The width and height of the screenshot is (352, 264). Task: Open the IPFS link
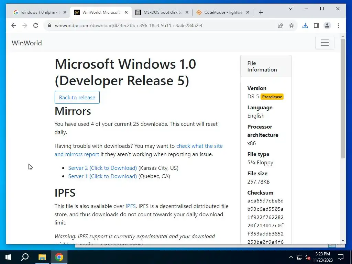pyautogui.click(x=130, y=206)
